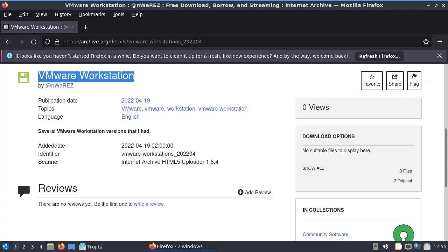Launch the file manager from taskbar

pyautogui.click(x=50, y=246)
